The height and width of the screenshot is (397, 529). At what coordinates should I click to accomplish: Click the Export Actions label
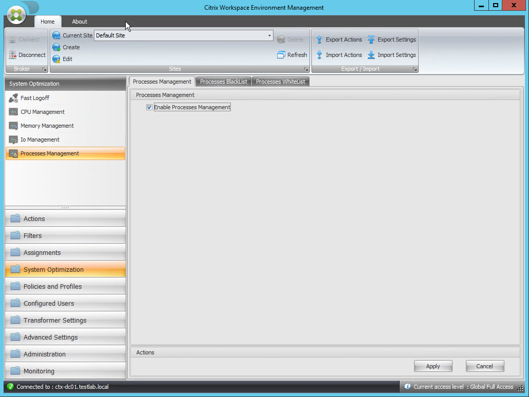pyautogui.click(x=343, y=40)
